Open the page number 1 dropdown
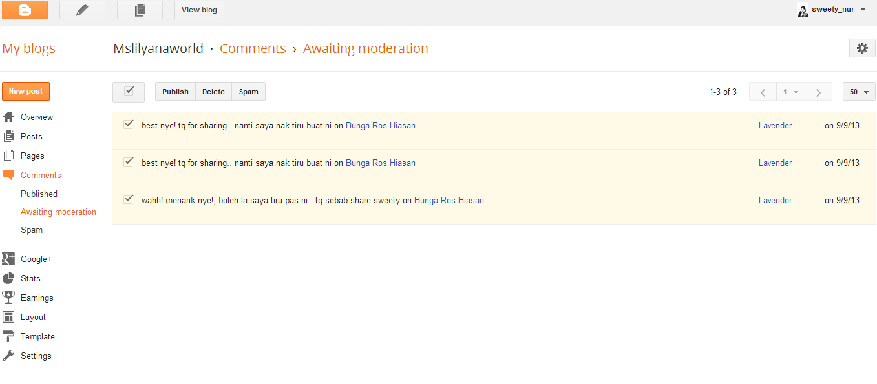 pyautogui.click(x=790, y=92)
